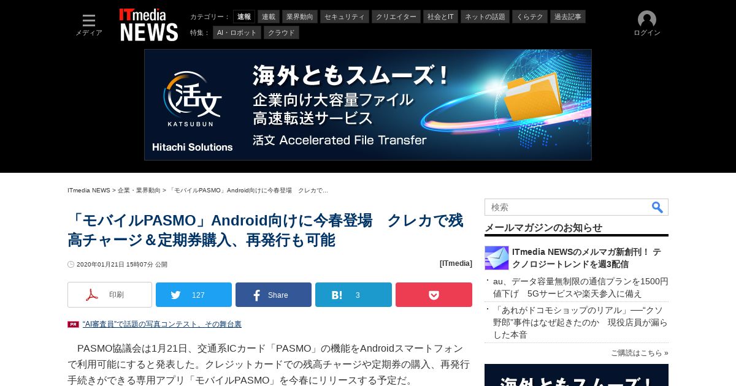Share the article on Facebook

click(x=274, y=295)
